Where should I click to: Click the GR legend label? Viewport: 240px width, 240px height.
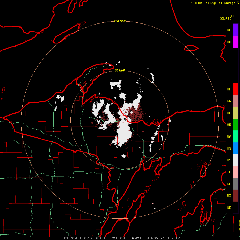click(x=229, y=101)
